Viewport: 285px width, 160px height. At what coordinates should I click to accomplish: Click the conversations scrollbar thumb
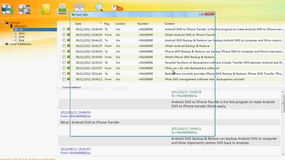283,104
